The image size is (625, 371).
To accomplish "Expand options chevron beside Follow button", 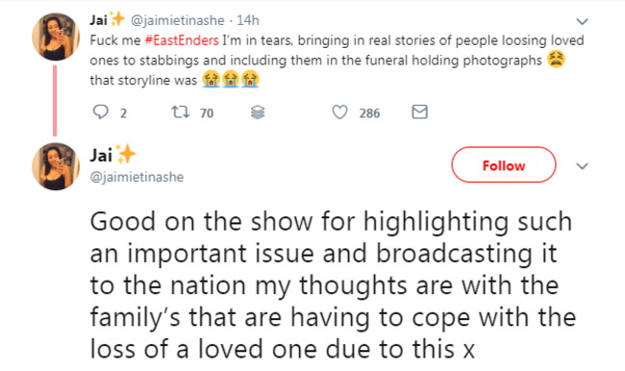I will pos(583,165).
